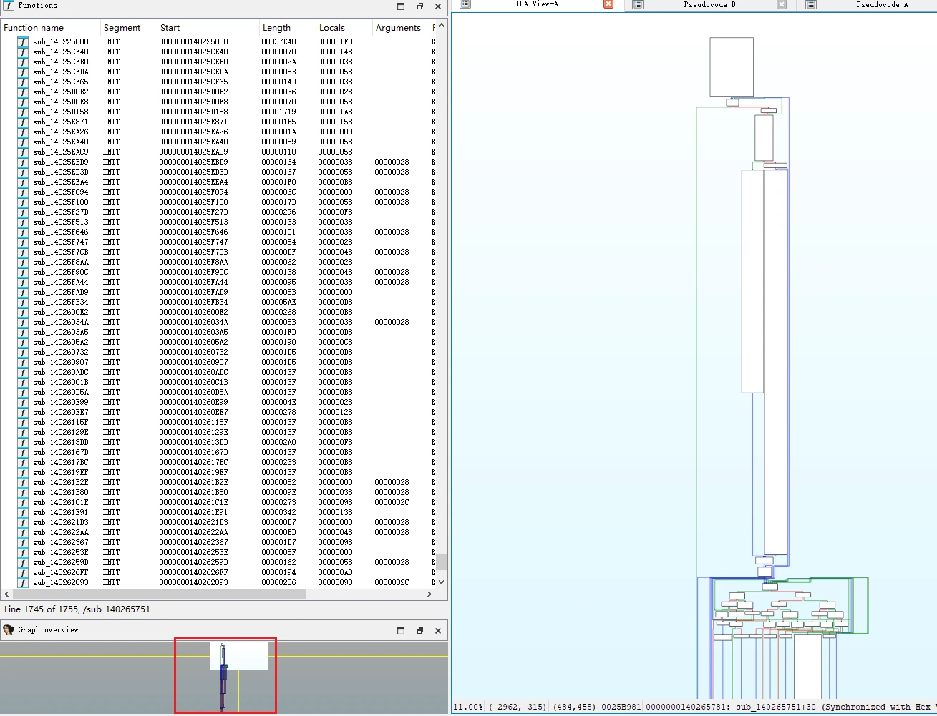The width and height of the screenshot is (937, 716).
Task: Close the IDA View-A tab
Action: [x=608, y=4]
